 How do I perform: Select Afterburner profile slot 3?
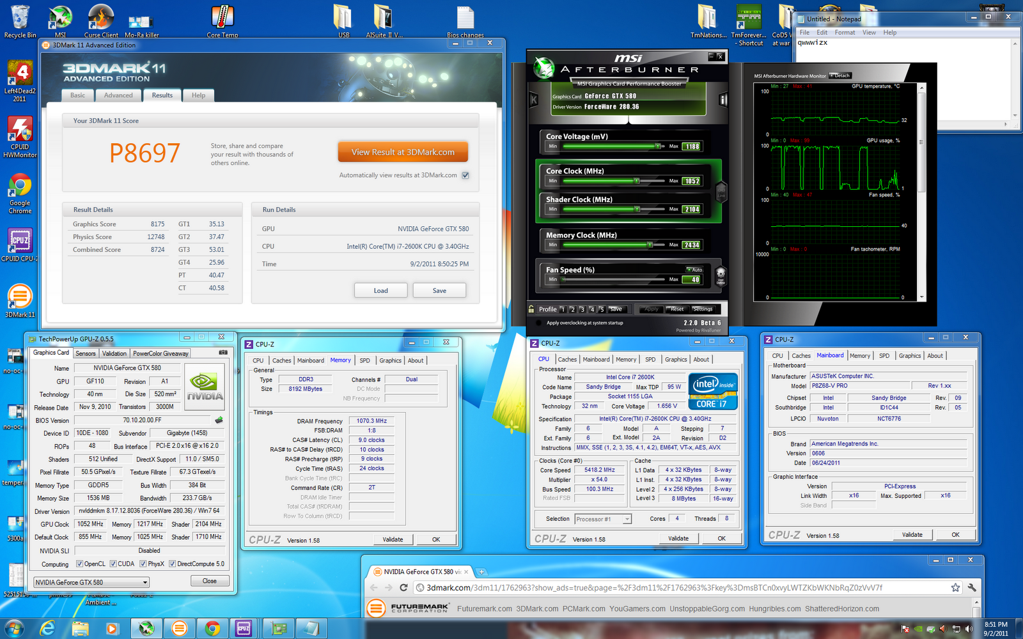click(x=581, y=309)
